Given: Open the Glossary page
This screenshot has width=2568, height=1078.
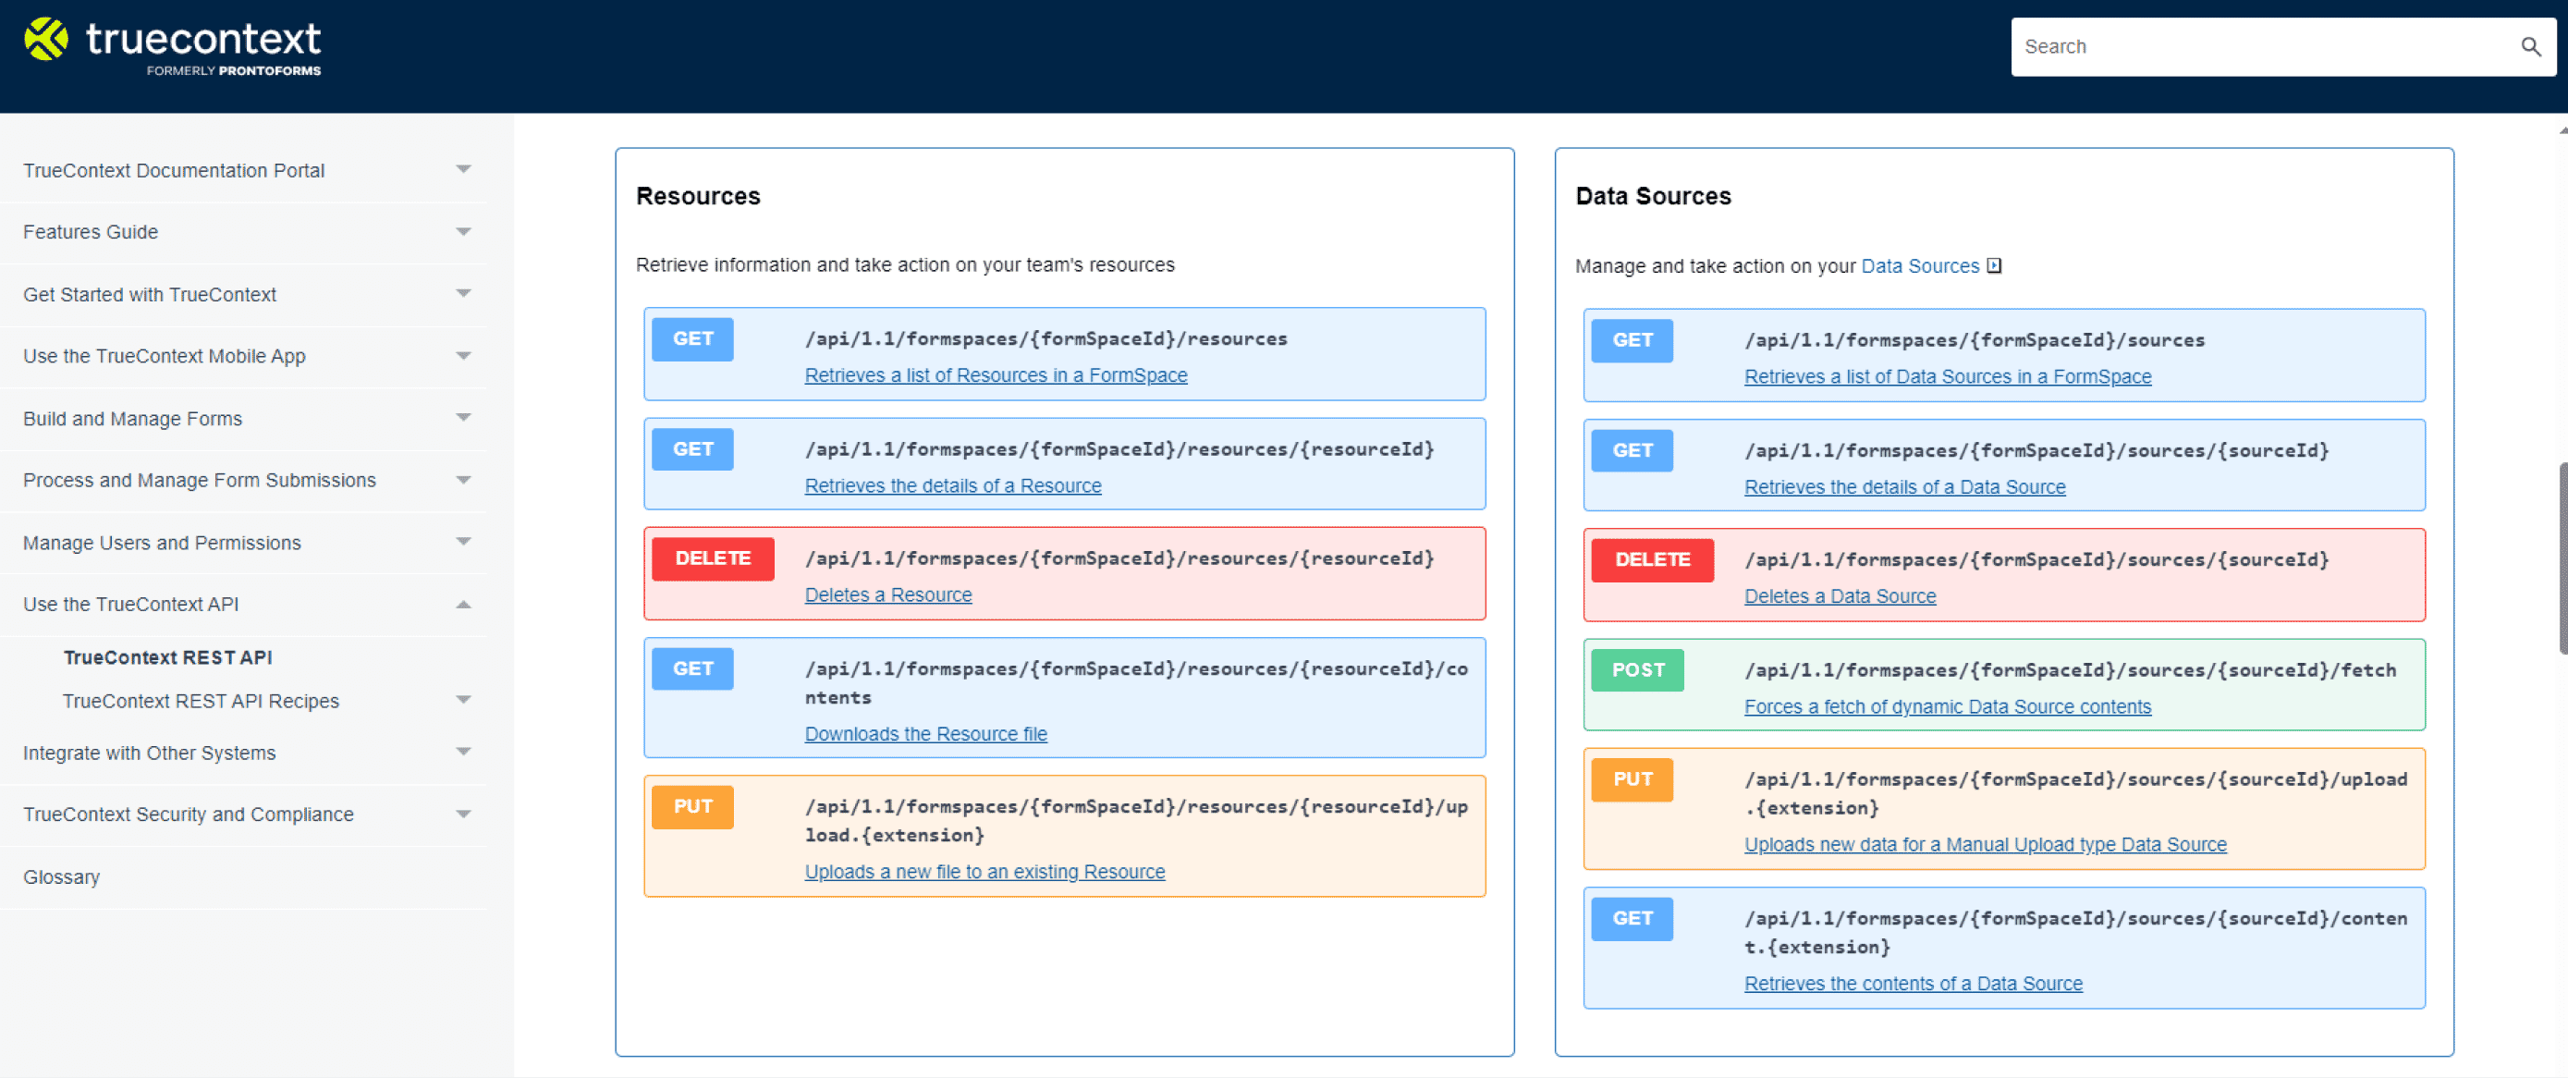Looking at the screenshot, I should 61,876.
